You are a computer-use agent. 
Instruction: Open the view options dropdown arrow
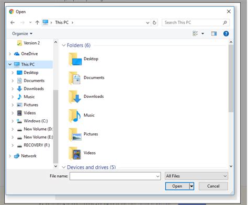pyautogui.click(x=202, y=33)
